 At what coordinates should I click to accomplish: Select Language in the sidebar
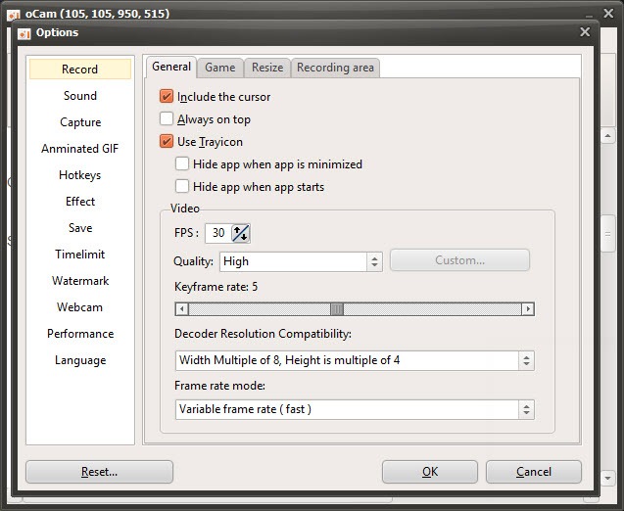point(80,360)
